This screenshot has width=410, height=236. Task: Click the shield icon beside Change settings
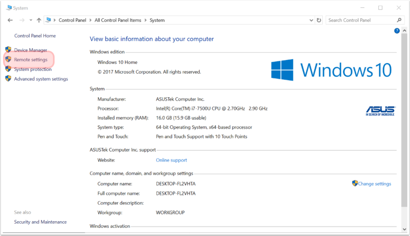point(355,183)
